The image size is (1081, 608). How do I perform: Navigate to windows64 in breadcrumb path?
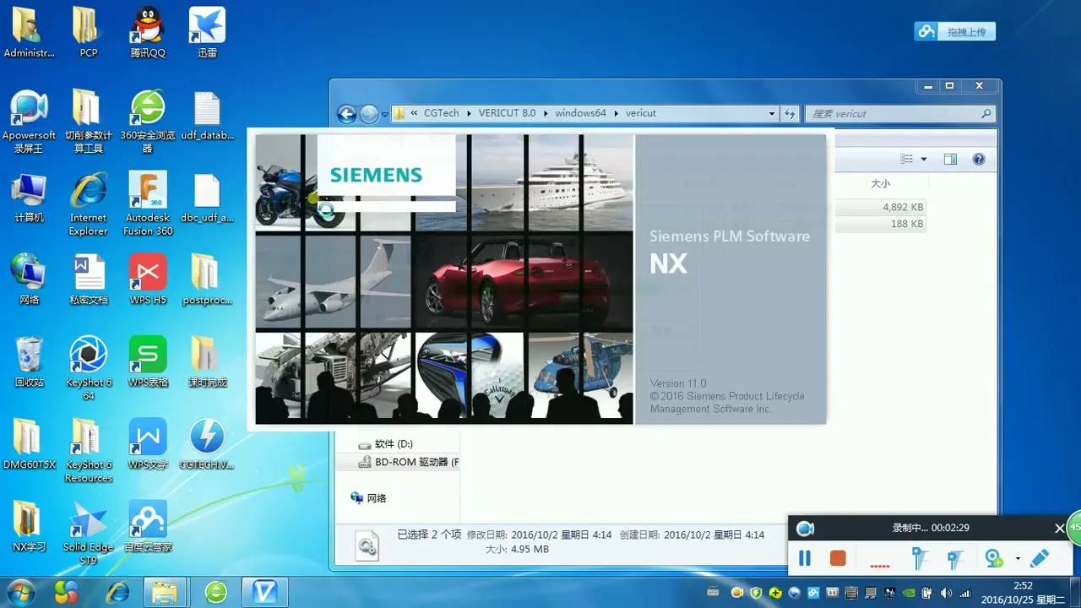pos(580,113)
